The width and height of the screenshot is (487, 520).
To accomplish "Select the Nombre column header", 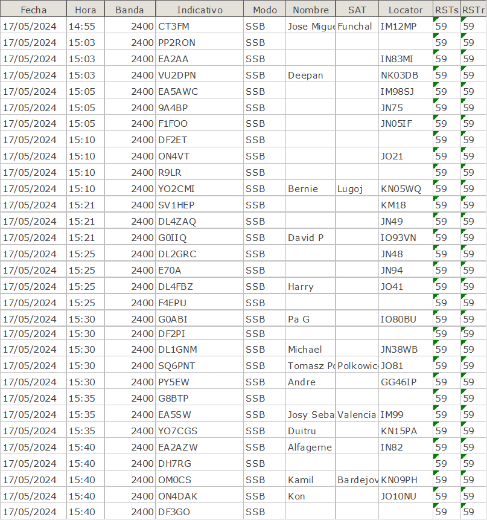I will click(311, 10).
